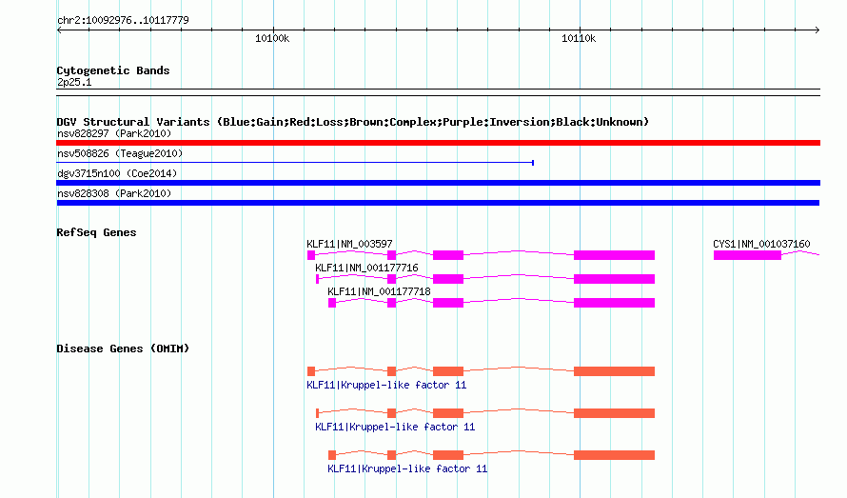Image resolution: width=847 pixels, height=498 pixels.
Task: Select the large last exon of KLF11 NM_001177716
Action: (614, 279)
